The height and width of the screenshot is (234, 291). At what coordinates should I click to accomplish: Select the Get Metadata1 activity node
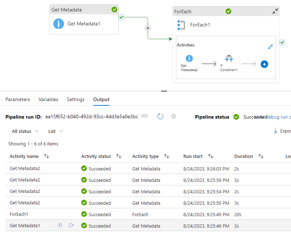coord(84,19)
